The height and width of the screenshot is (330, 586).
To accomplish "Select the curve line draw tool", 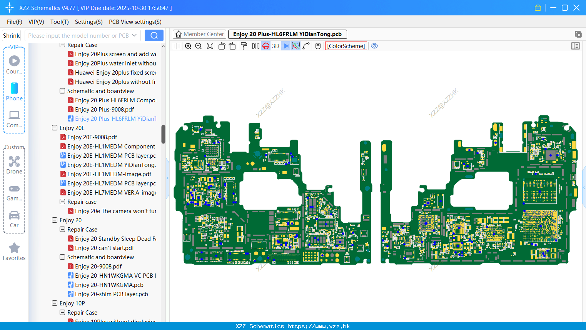I will (x=306, y=46).
